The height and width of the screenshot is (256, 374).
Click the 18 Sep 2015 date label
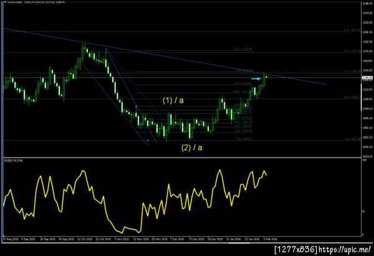(48, 239)
